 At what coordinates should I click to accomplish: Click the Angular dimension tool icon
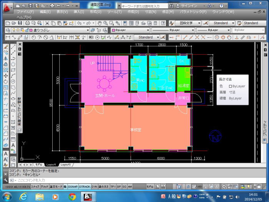(x=51, y=37)
